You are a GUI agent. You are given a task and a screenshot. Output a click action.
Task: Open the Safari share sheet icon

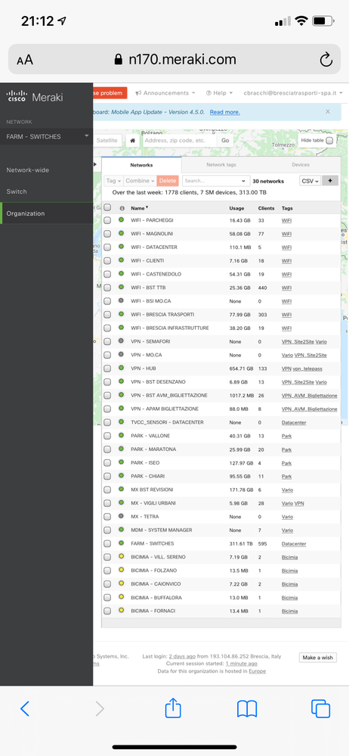pos(173,708)
